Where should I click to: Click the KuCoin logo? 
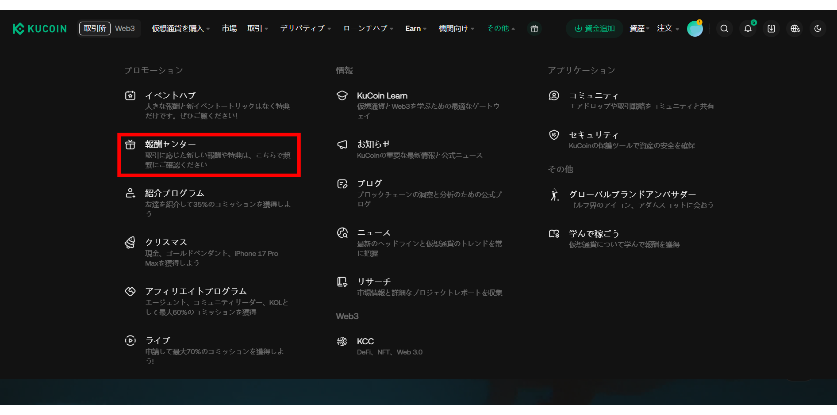click(39, 28)
